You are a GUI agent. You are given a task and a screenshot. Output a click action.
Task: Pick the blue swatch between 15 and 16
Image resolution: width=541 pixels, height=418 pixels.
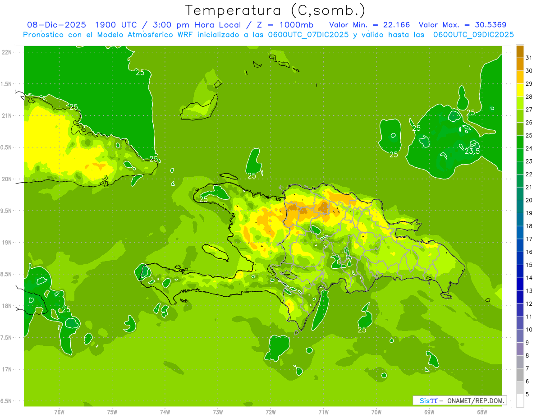(x=520, y=258)
